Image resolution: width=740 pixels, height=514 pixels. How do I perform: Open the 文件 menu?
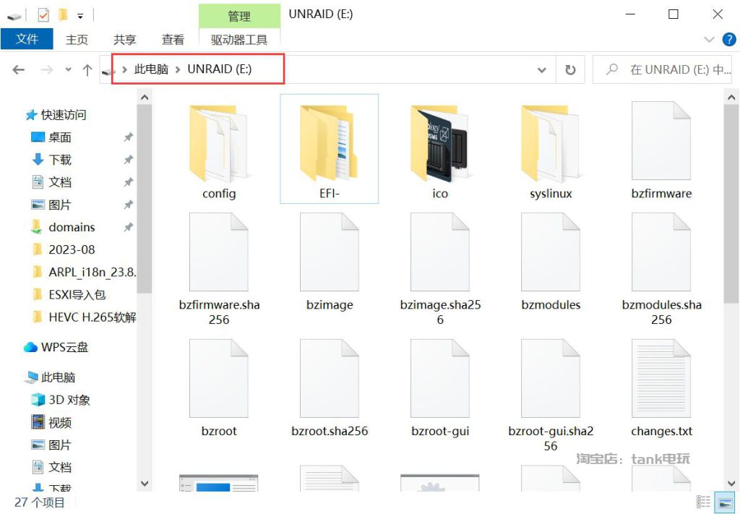coord(27,40)
